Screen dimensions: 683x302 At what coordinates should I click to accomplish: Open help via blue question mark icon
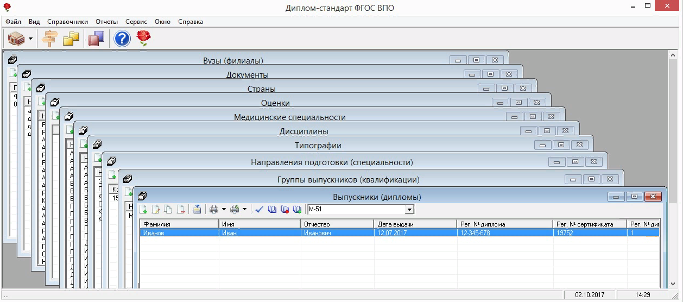click(x=122, y=39)
